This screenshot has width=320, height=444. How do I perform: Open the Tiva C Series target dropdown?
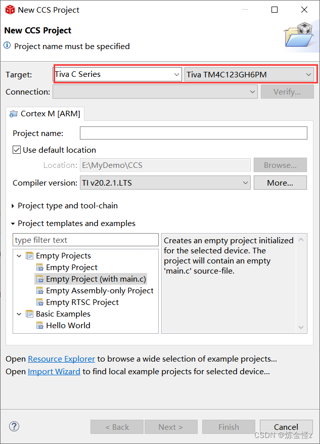pos(117,74)
